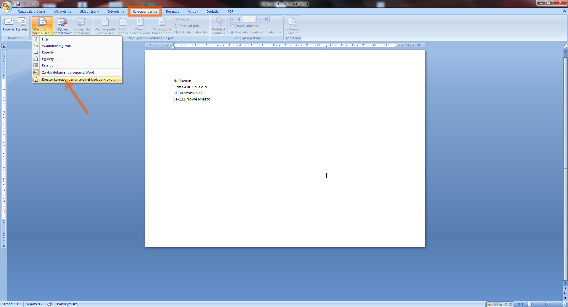Screen dimensions: 568x307
Task: Open the Układ strony ribbon tab
Action: coord(89,12)
